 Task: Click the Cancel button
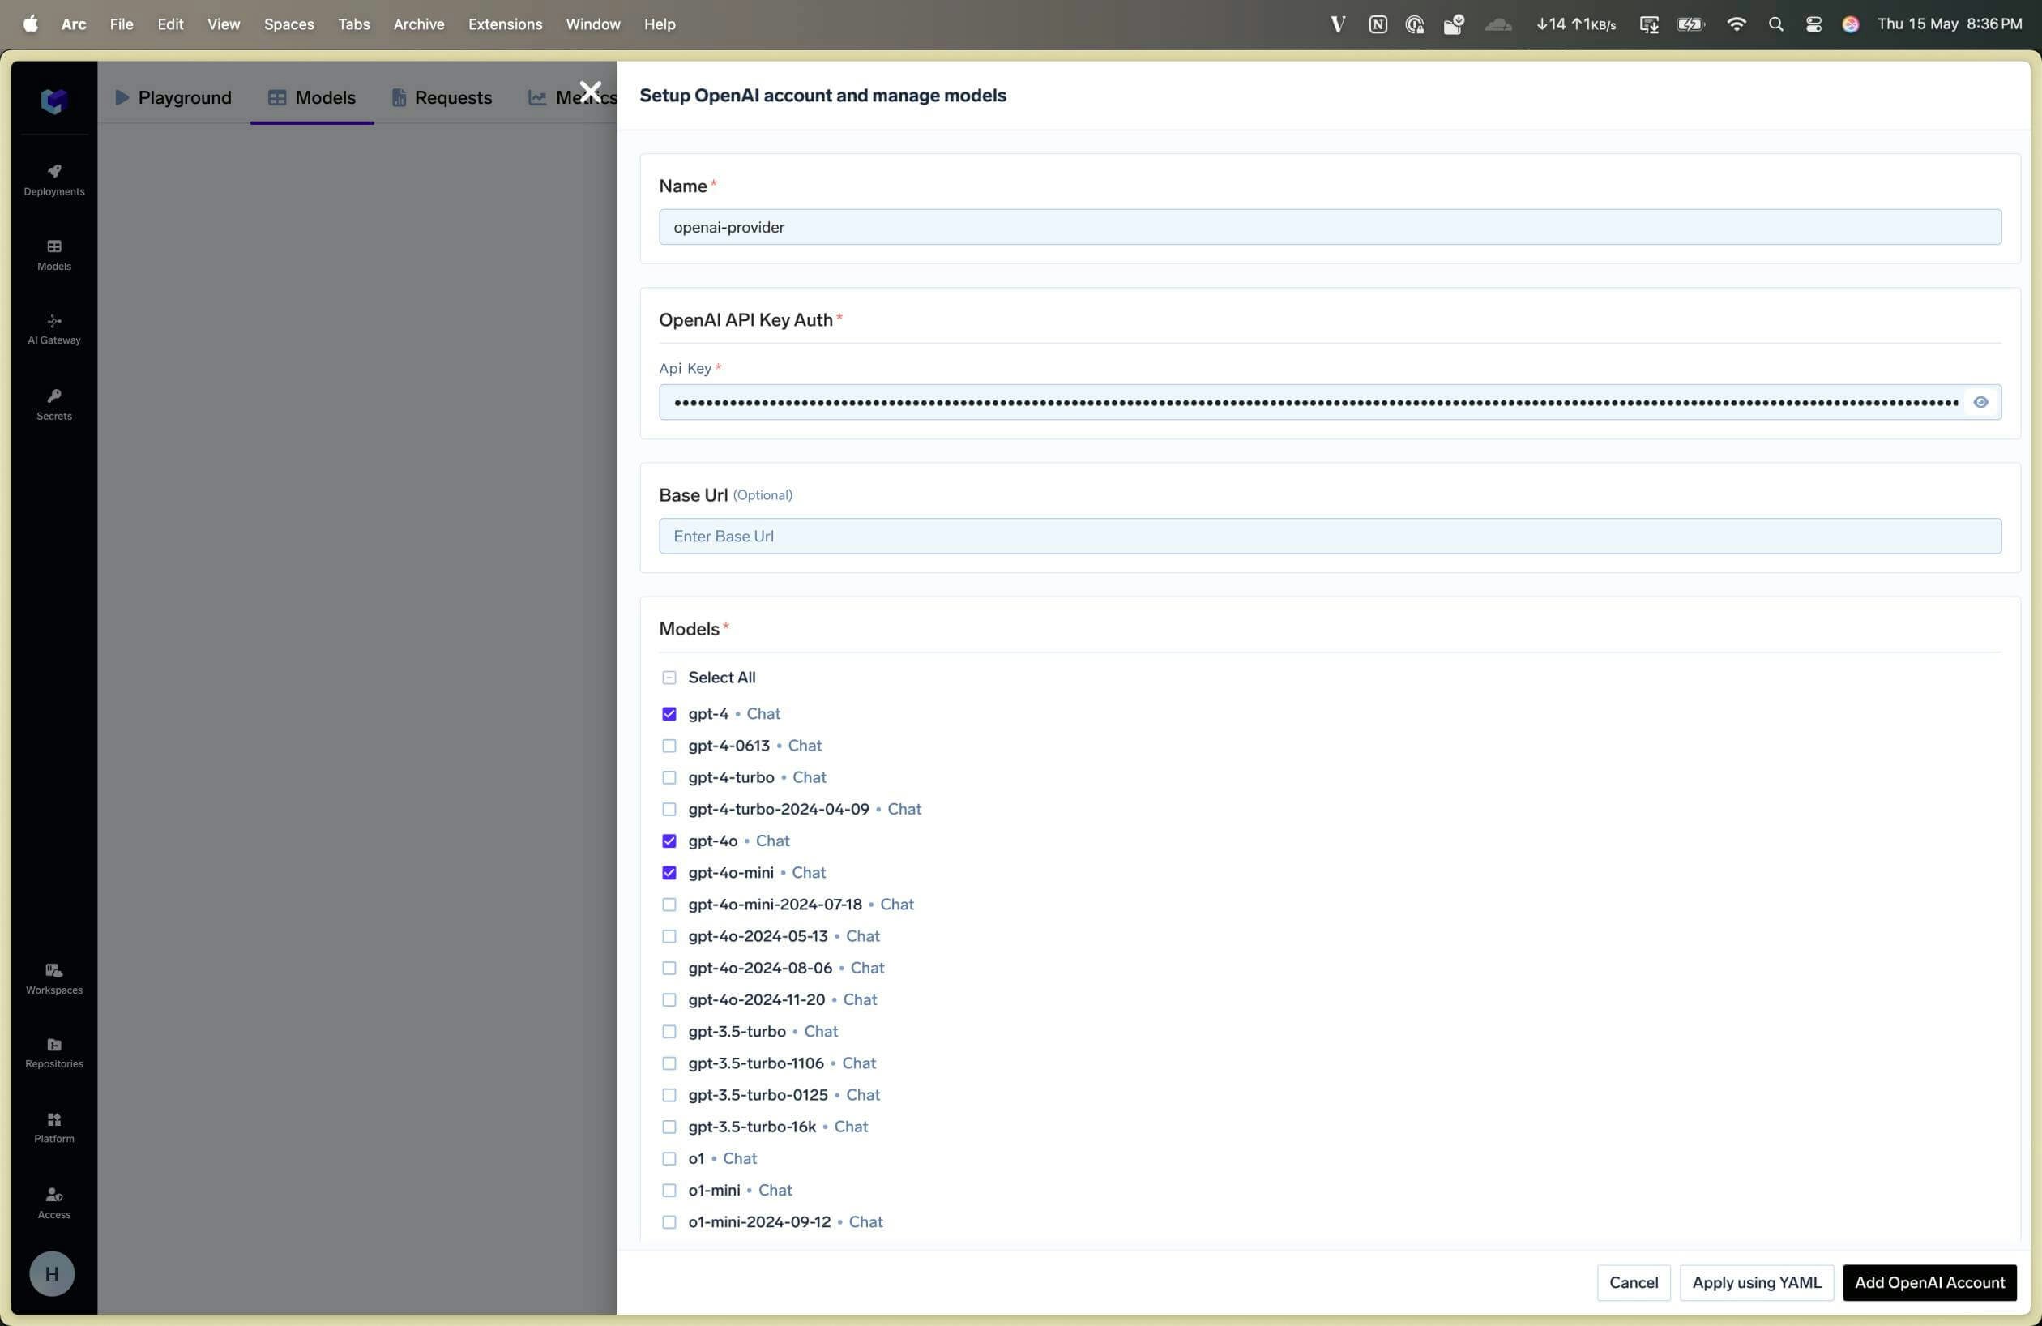[x=1634, y=1283]
